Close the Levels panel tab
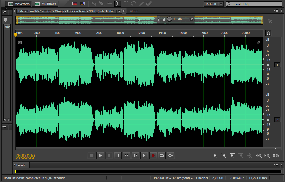This screenshot has width=285, height=182. (x=28, y=165)
